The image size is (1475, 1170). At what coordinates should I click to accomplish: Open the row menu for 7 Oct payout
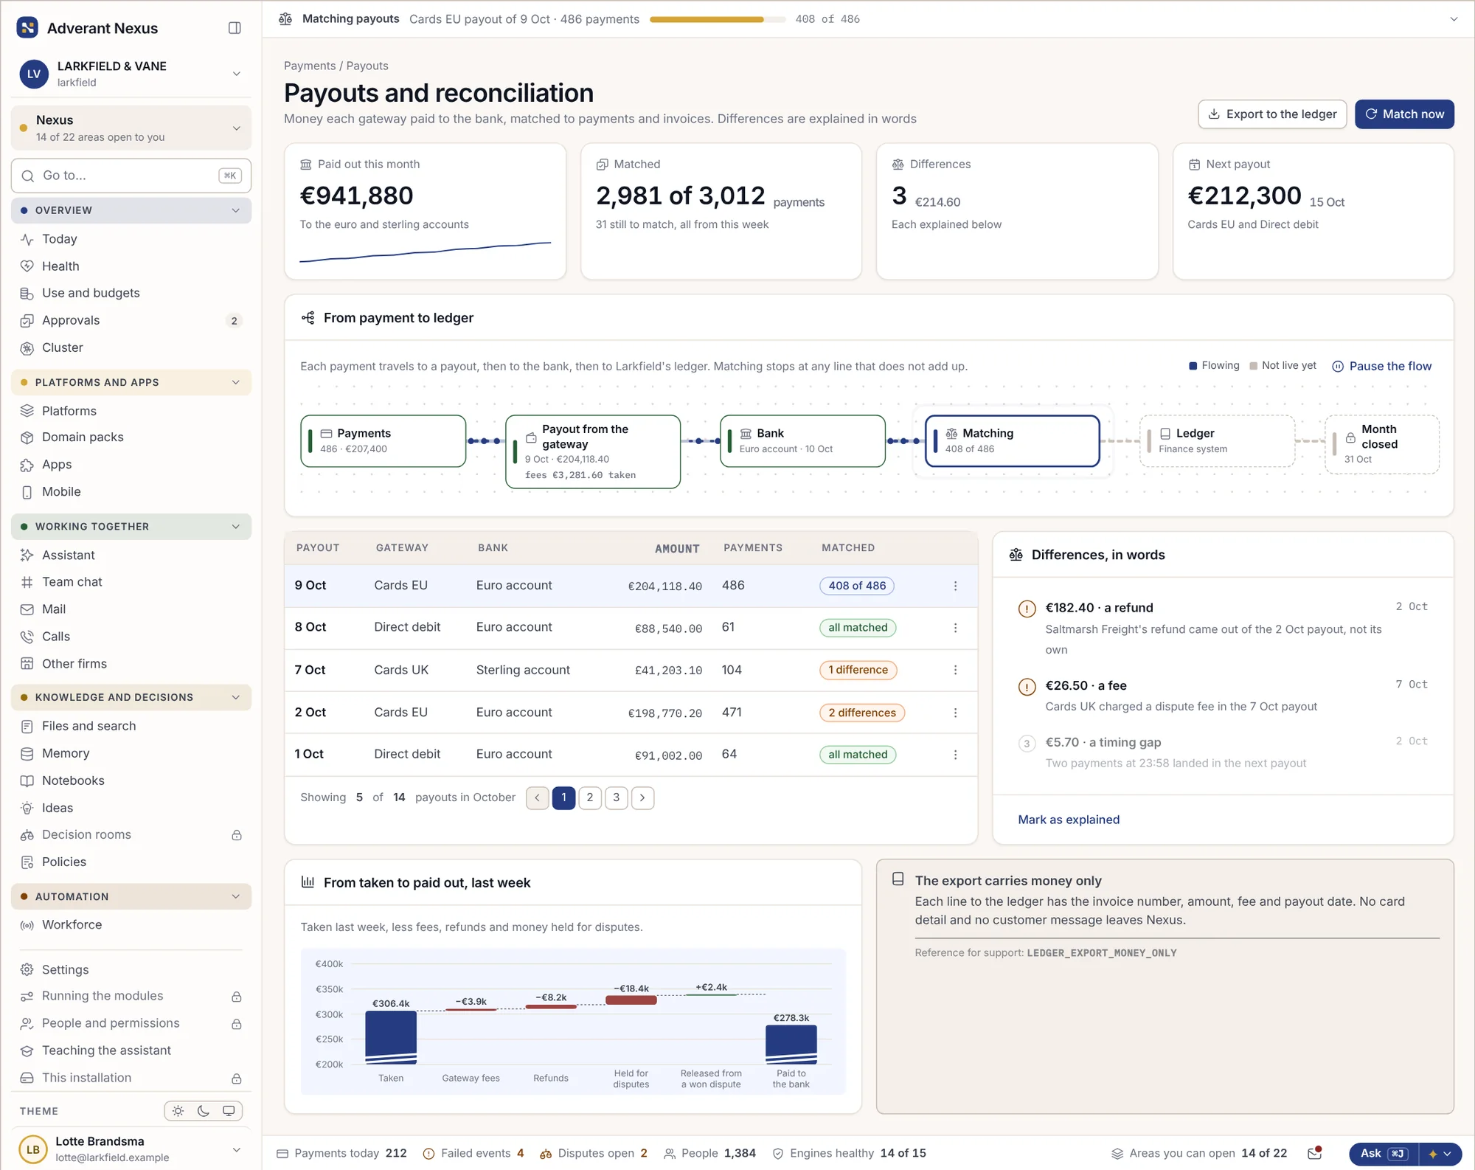pos(955,670)
